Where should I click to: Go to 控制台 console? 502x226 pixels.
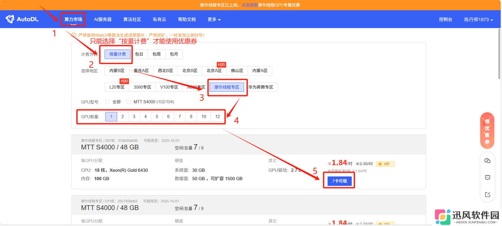[446, 20]
